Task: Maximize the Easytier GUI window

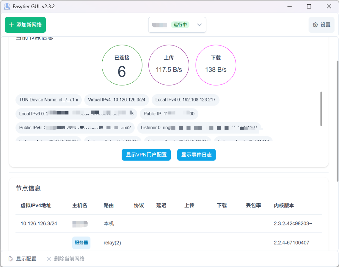Action: point(309,7)
